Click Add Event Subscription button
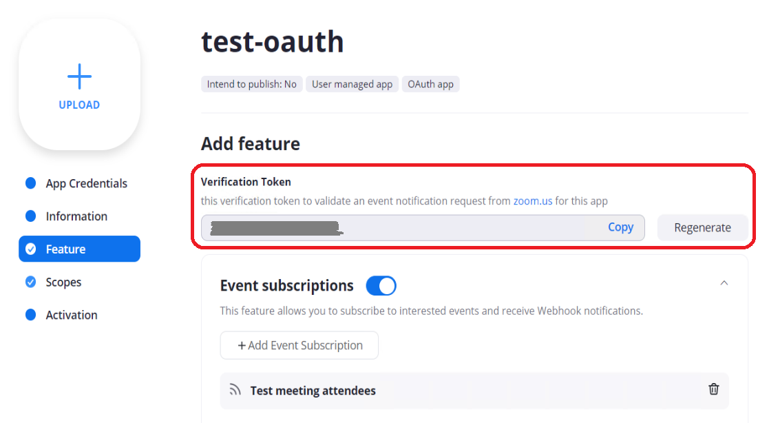This screenshot has height=423, width=758. coord(299,345)
